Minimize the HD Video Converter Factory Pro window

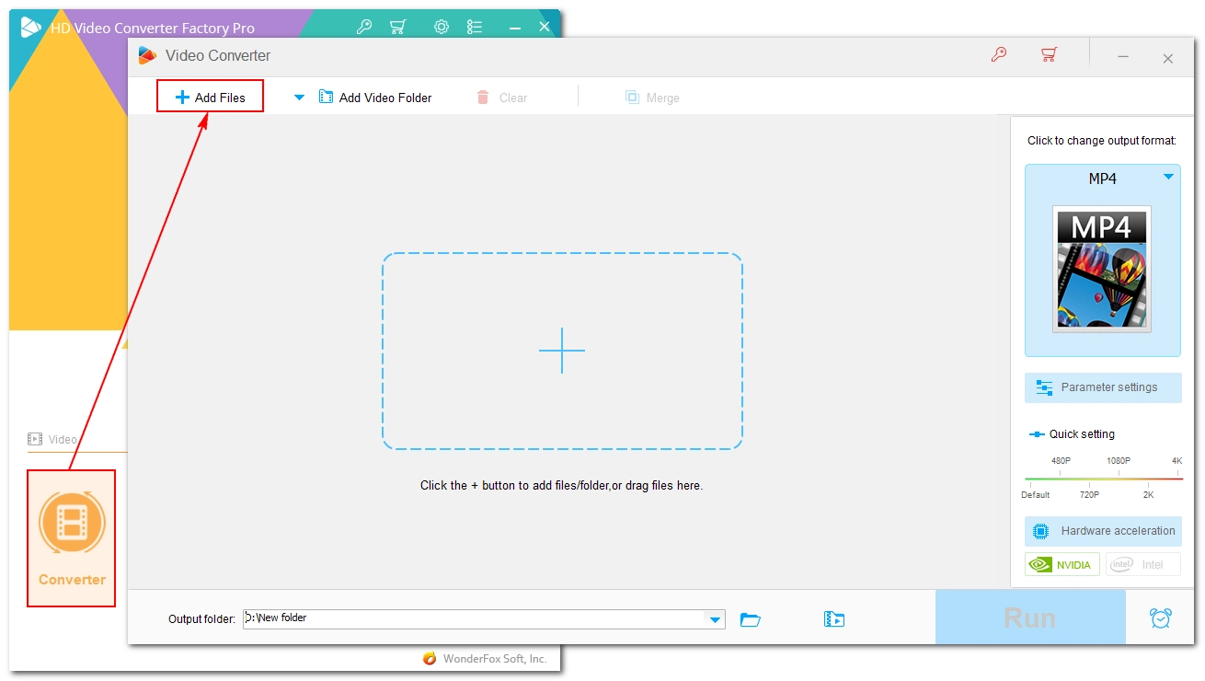click(x=513, y=28)
